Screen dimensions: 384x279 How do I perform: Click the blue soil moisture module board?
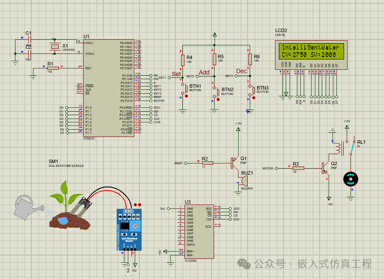pyautogui.click(x=129, y=229)
